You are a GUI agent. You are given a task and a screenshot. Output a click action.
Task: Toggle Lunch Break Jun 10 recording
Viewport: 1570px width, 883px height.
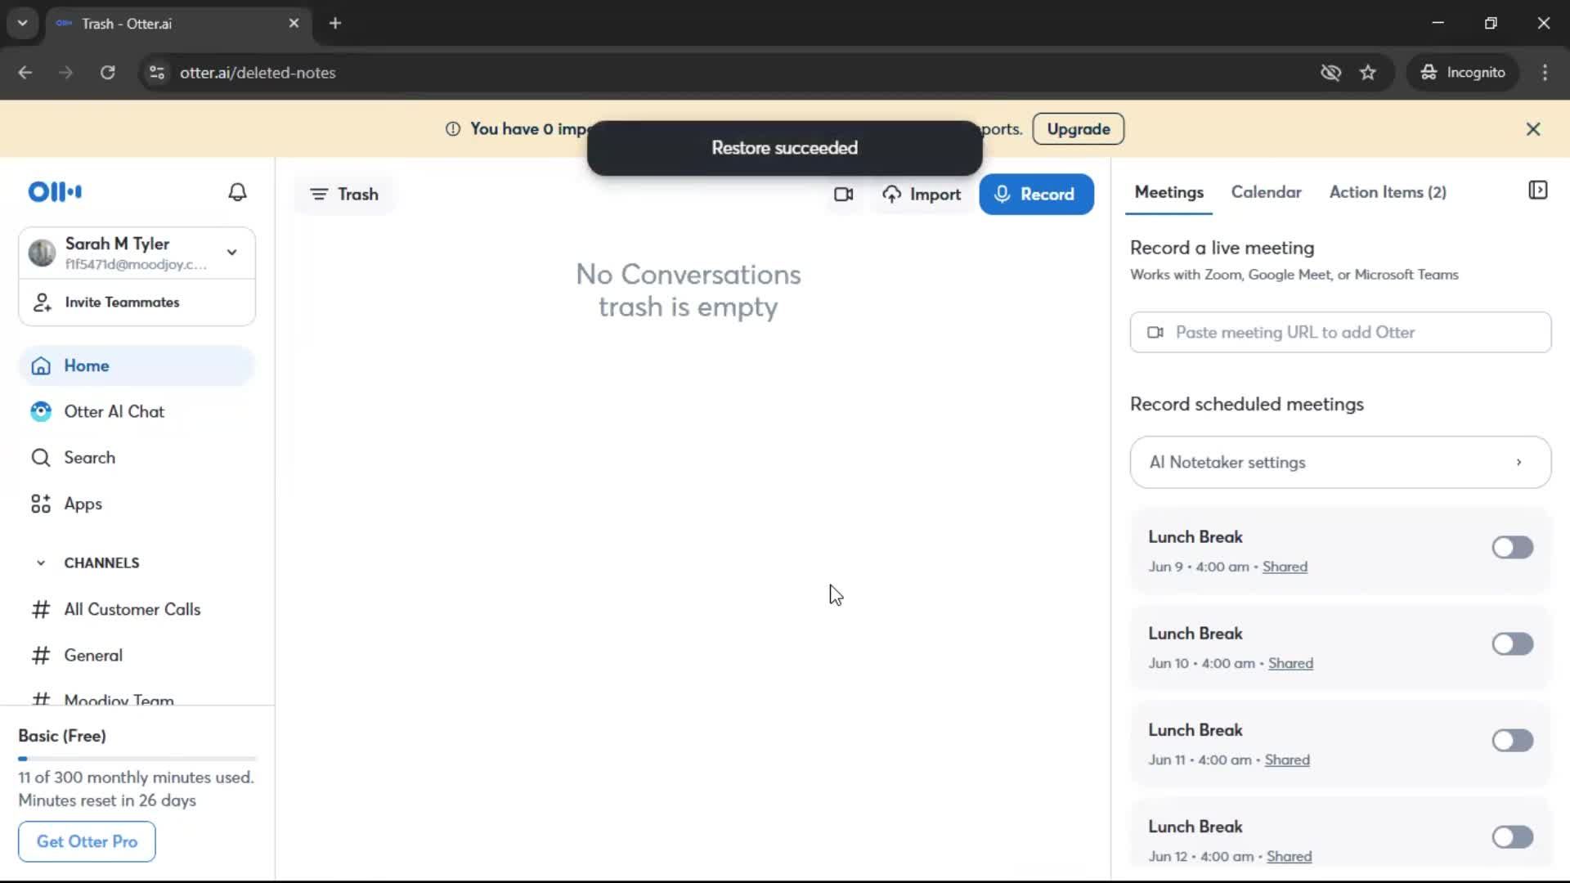pyautogui.click(x=1512, y=644)
